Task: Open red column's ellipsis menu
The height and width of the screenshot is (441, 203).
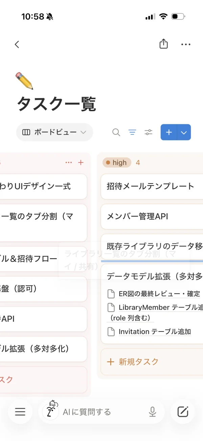Action: pos(69,163)
